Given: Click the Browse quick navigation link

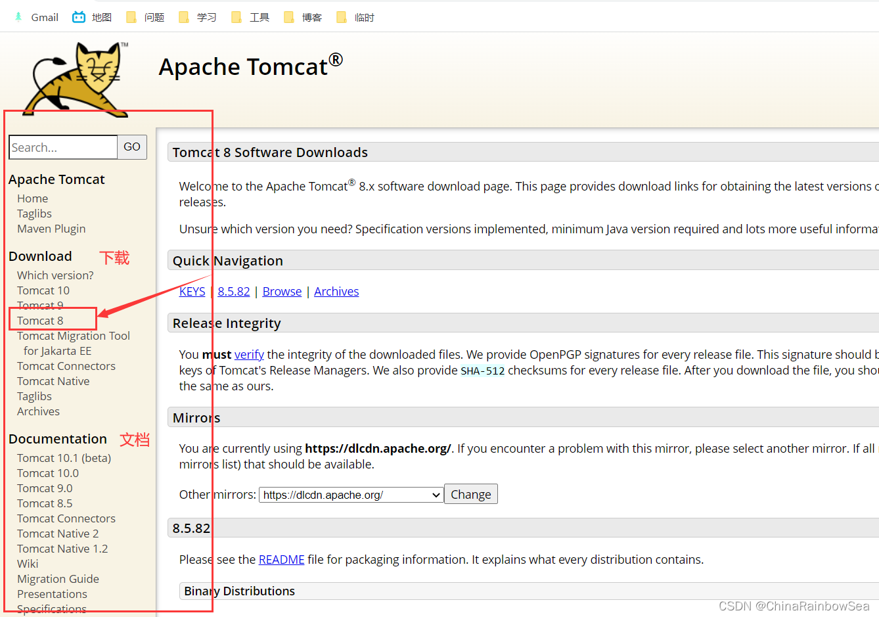Looking at the screenshot, I should coord(282,291).
